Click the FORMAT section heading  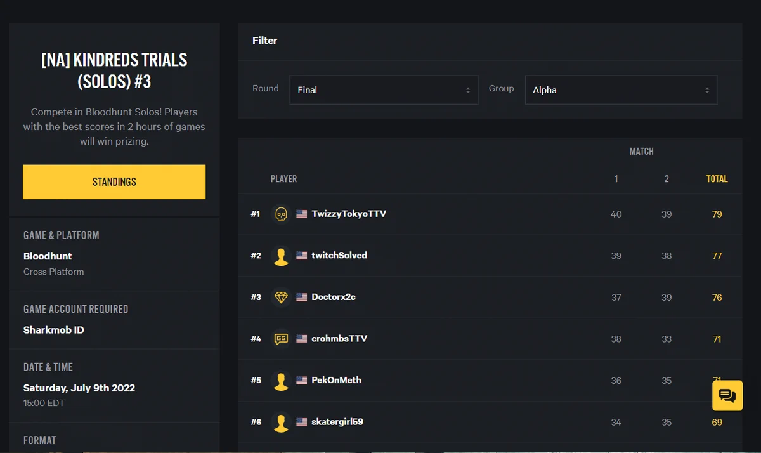40,440
